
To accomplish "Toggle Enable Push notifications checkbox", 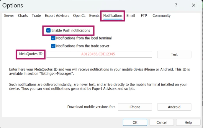I will 48,31.
